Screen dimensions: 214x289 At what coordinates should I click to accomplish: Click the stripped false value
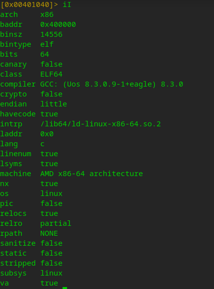pyautogui.click(x=51, y=263)
